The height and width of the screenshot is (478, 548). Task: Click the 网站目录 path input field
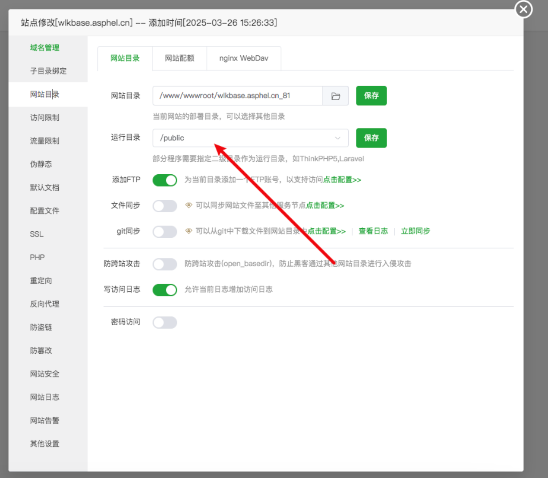click(237, 96)
